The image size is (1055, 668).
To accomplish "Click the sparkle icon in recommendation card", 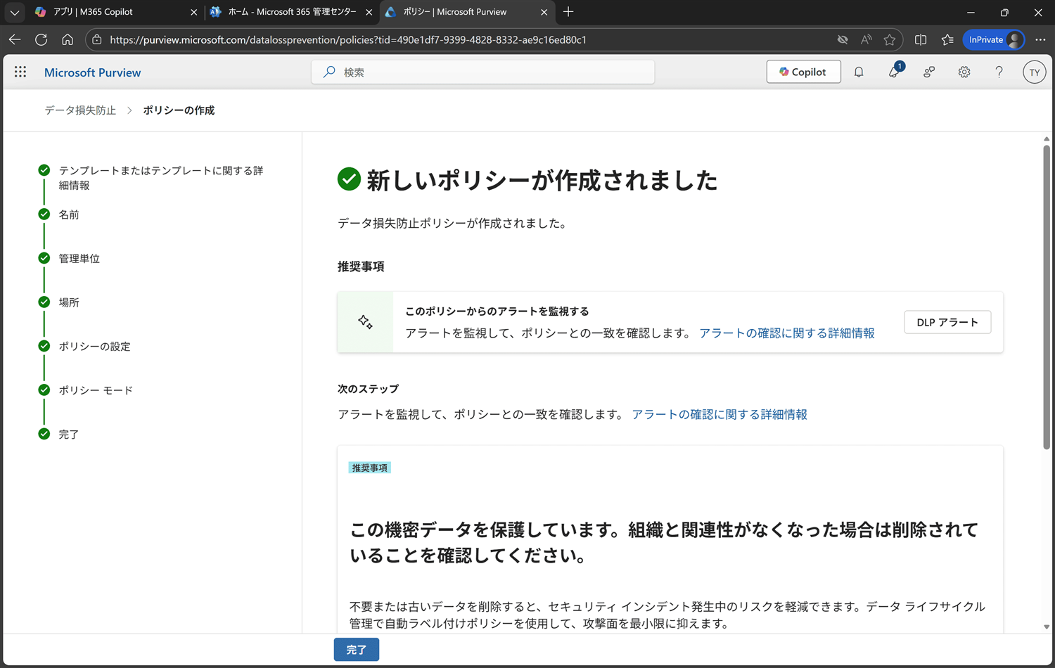I will [x=365, y=322].
